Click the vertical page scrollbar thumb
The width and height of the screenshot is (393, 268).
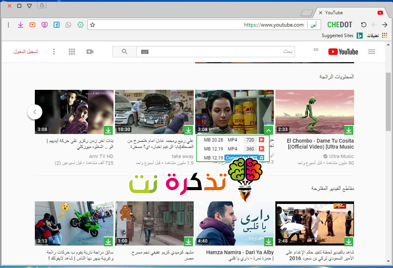tap(388, 101)
